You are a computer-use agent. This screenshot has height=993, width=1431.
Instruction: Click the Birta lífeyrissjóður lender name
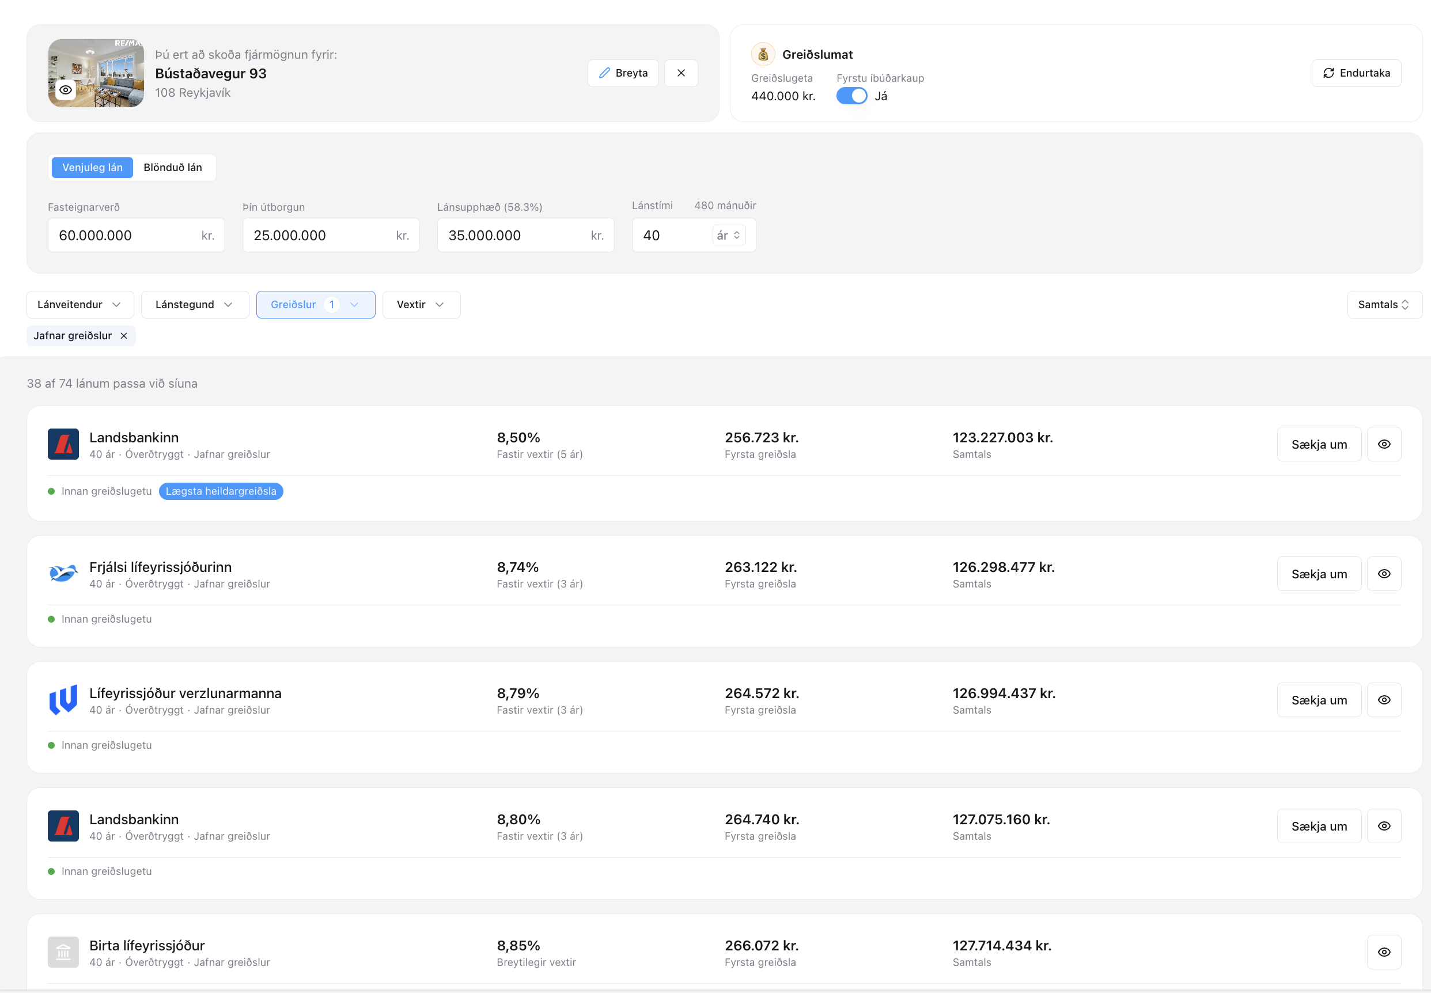(x=147, y=946)
